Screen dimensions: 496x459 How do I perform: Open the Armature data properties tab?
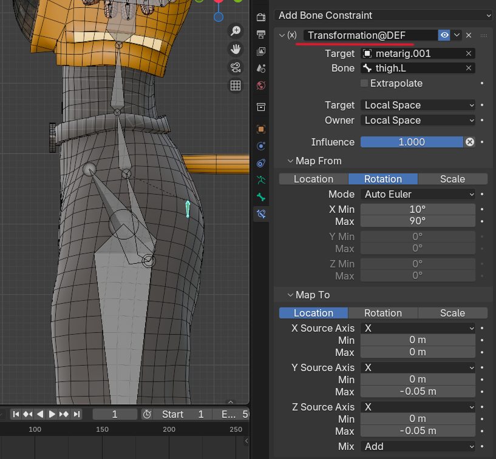point(261,180)
